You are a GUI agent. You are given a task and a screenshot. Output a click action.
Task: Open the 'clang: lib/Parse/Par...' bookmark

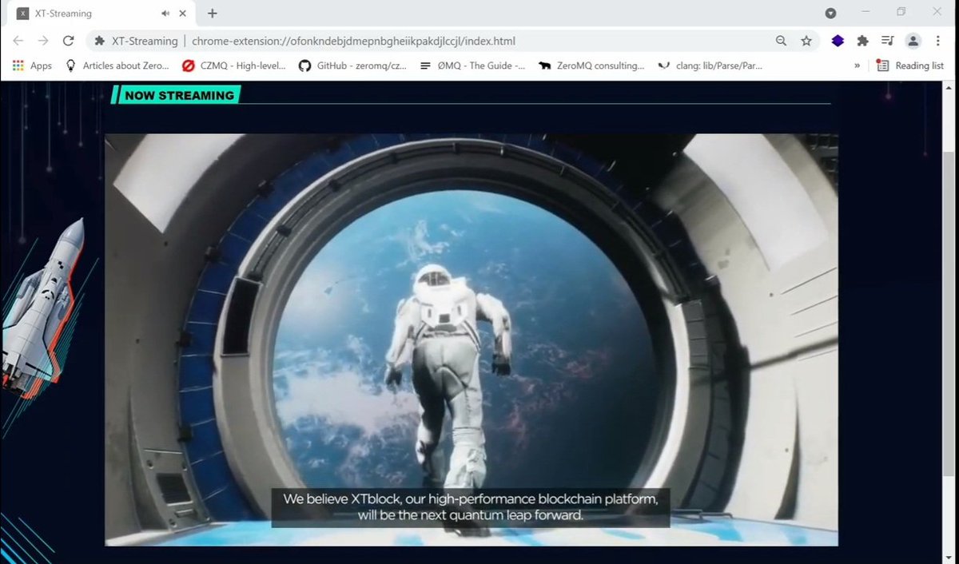point(710,66)
